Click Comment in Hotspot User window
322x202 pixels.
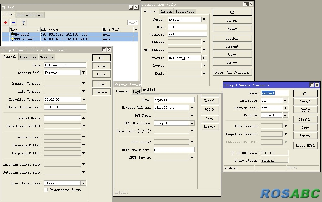coord(232,47)
